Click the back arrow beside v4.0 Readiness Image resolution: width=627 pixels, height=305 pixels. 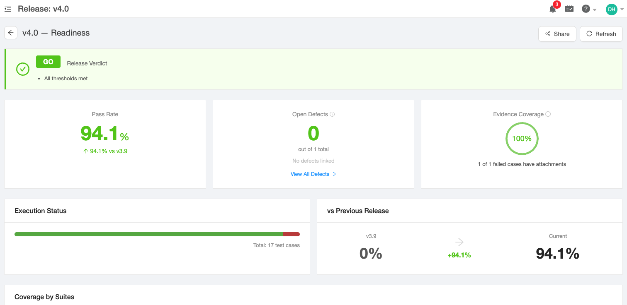click(10, 33)
